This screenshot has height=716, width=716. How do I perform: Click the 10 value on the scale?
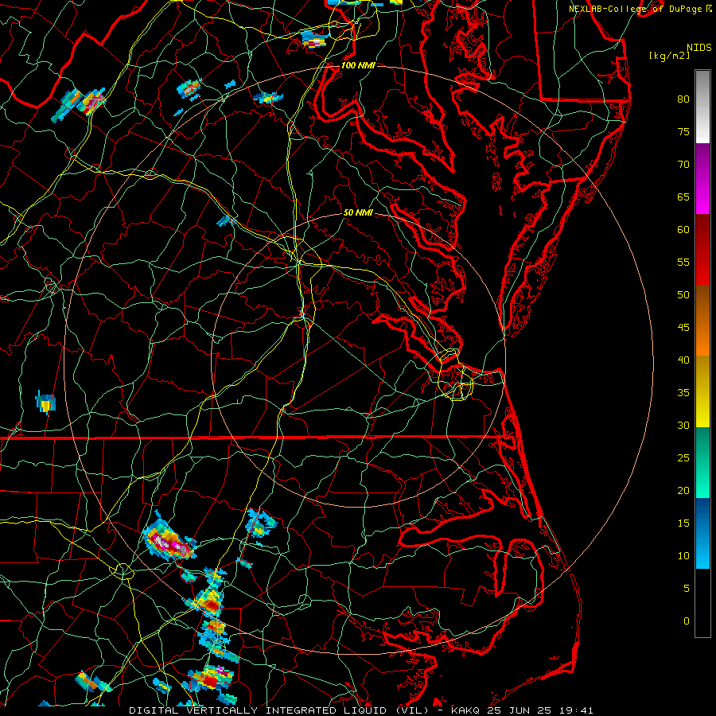pos(683,556)
